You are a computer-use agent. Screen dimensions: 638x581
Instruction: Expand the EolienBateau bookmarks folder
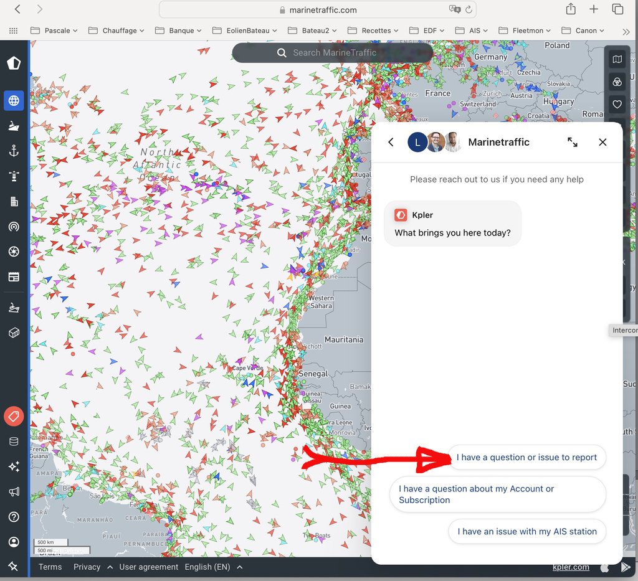click(x=244, y=31)
